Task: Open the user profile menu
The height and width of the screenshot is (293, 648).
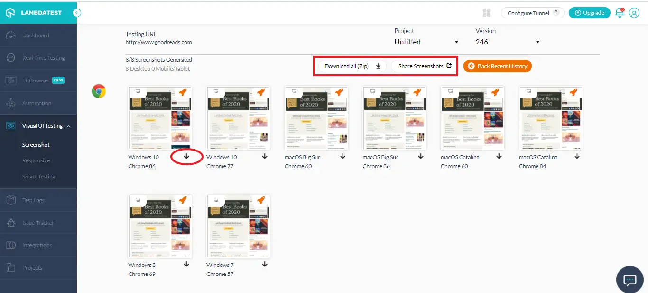Action: [634, 13]
